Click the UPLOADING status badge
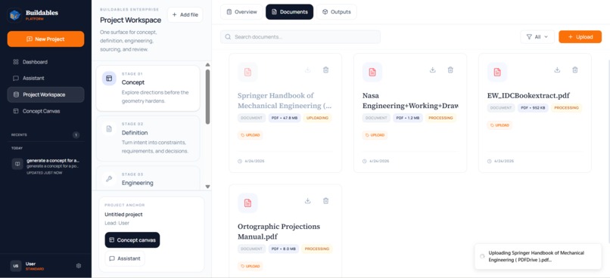This screenshot has width=610, height=278. point(317,118)
